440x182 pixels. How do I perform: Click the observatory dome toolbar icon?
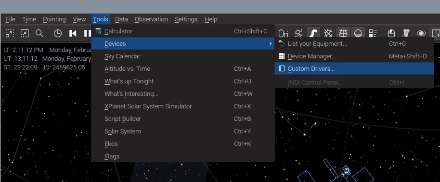click(391, 33)
